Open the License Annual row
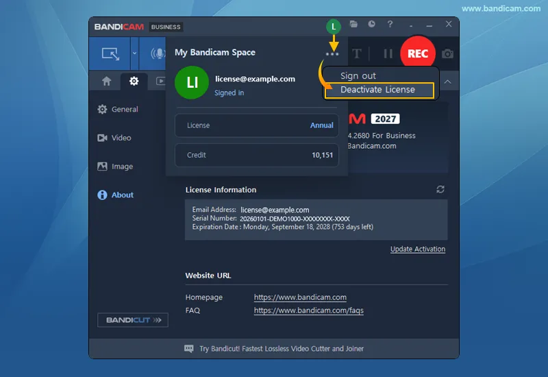Image resolution: width=548 pixels, height=377 pixels. coord(256,125)
